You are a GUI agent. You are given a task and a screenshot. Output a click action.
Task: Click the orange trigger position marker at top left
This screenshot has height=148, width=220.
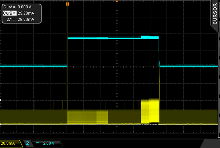point(67,4)
